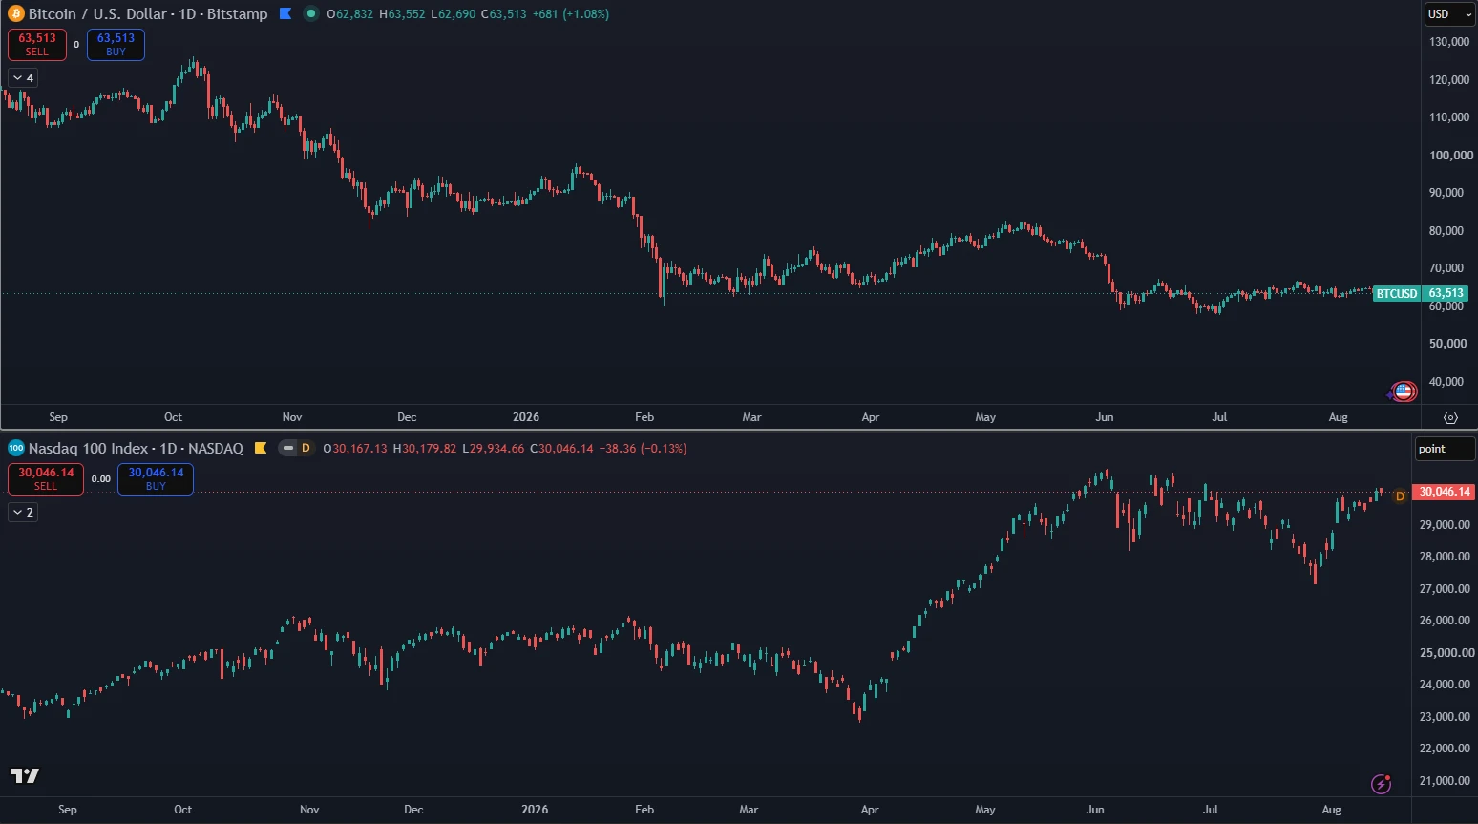Click the Nasdaq spread value 0.00
The height and width of the screenshot is (824, 1478).
(x=101, y=479)
